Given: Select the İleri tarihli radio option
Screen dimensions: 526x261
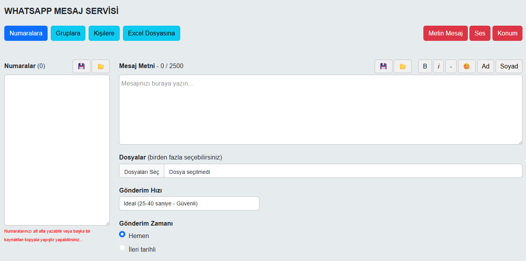Looking at the screenshot, I should [122, 248].
